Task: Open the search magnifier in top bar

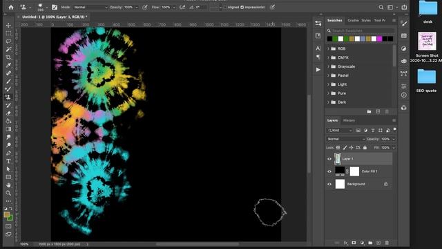Action: (381, 8)
